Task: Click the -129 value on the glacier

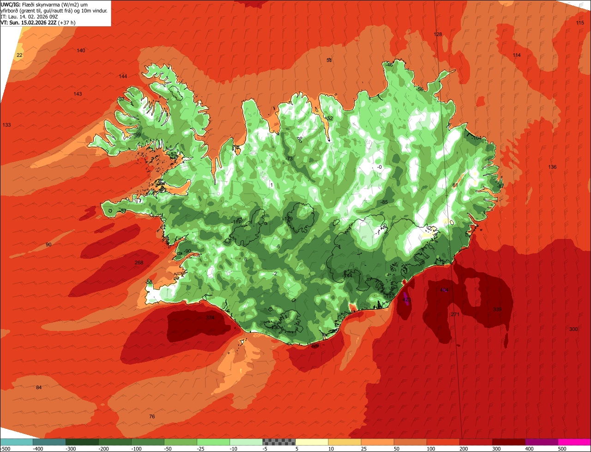Action: pos(288,219)
